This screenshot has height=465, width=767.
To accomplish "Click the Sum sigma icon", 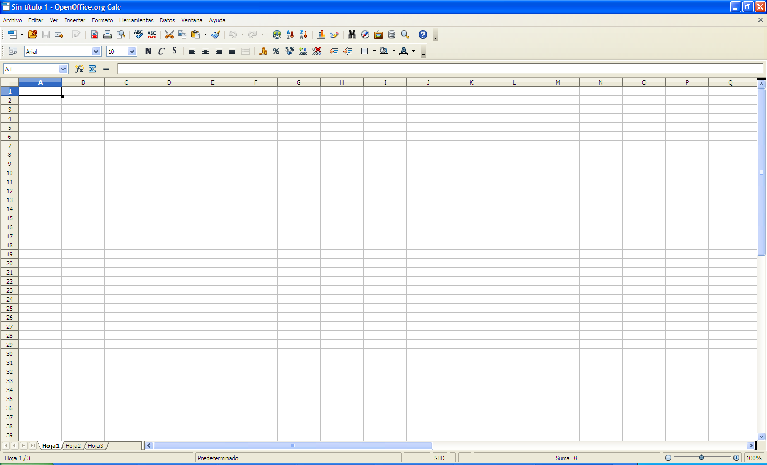I will [x=93, y=69].
